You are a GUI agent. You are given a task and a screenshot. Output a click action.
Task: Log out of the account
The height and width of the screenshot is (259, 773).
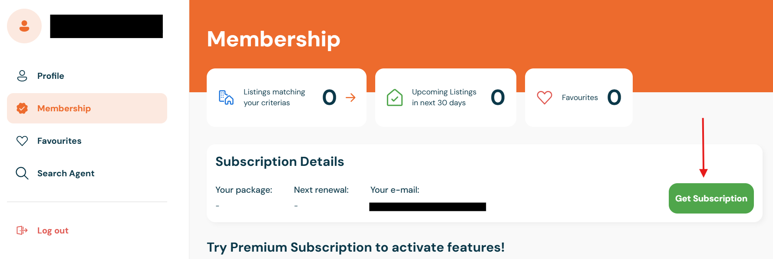[x=53, y=230]
